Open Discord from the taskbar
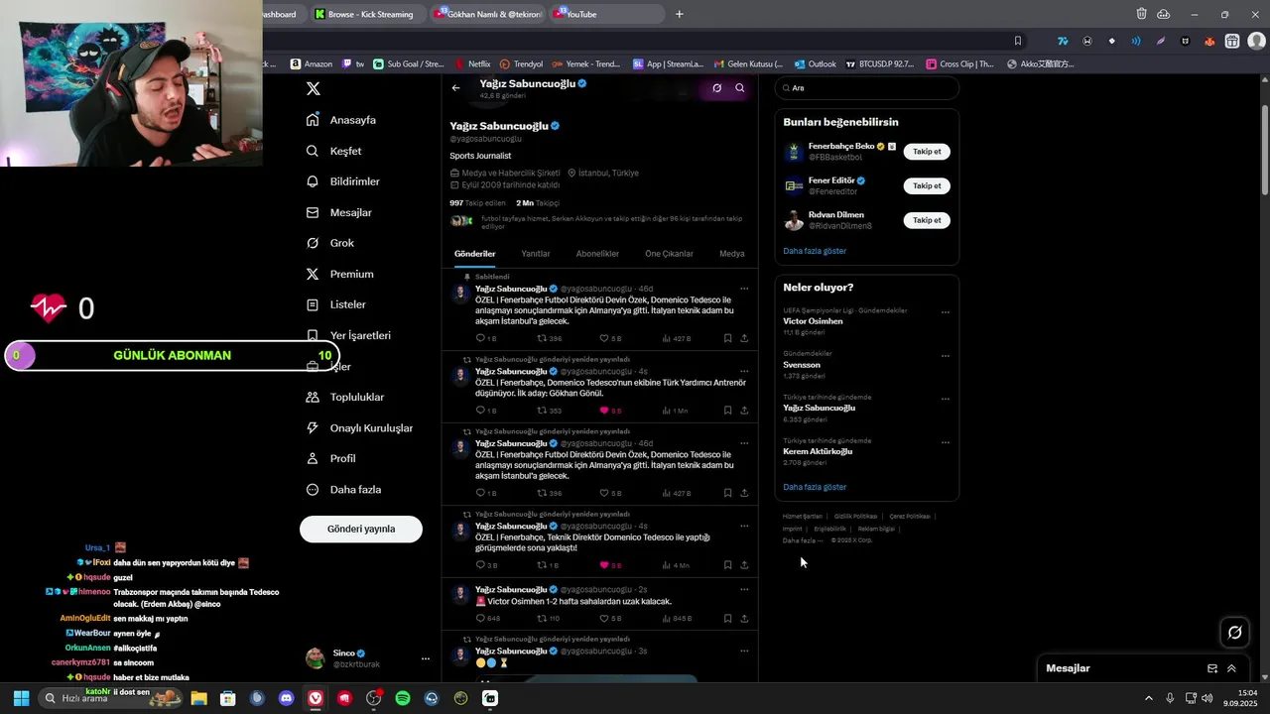Image resolution: width=1270 pixels, height=714 pixels. coord(287,698)
